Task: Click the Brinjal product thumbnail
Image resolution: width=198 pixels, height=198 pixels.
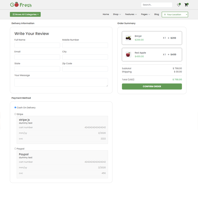Action: [128, 38]
